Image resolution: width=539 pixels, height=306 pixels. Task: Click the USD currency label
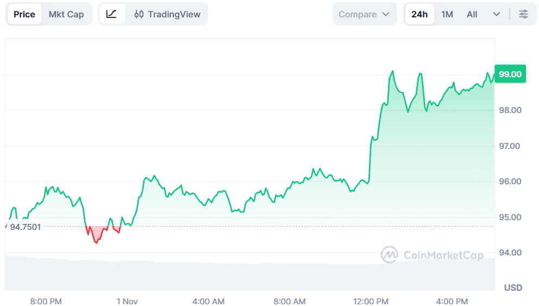click(x=513, y=287)
